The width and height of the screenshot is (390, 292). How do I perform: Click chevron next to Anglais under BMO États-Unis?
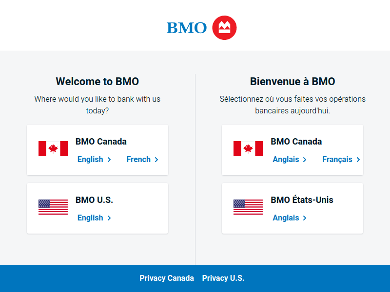click(x=304, y=218)
